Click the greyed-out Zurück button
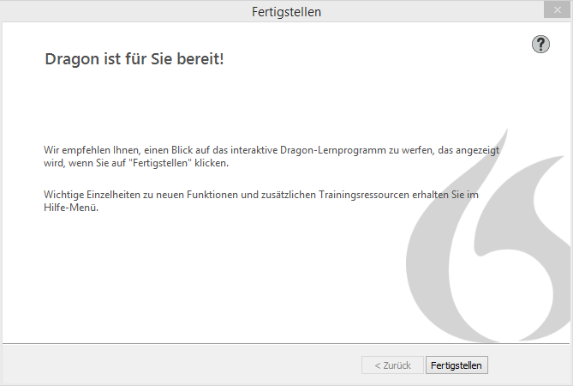Image resolution: width=573 pixels, height=386 pixels. (392, 365)
